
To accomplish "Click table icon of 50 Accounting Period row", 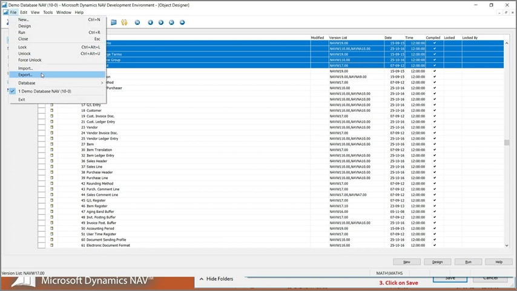I will point(52,229).
